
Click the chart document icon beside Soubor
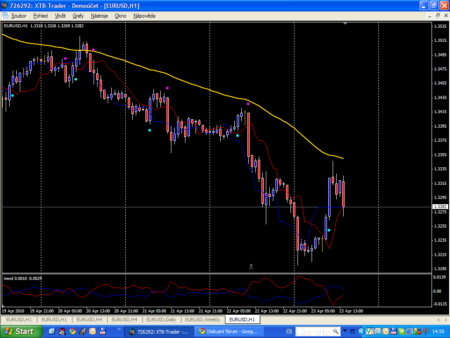coord(5,16)
